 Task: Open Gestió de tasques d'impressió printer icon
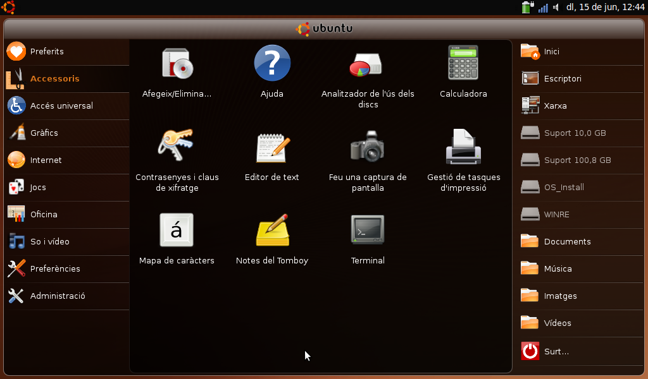463,147
